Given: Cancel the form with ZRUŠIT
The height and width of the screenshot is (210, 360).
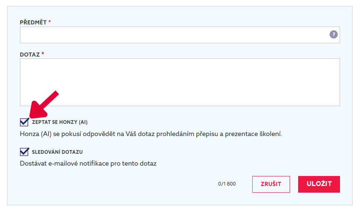Looking at the screenshot, I should [271, 184].
